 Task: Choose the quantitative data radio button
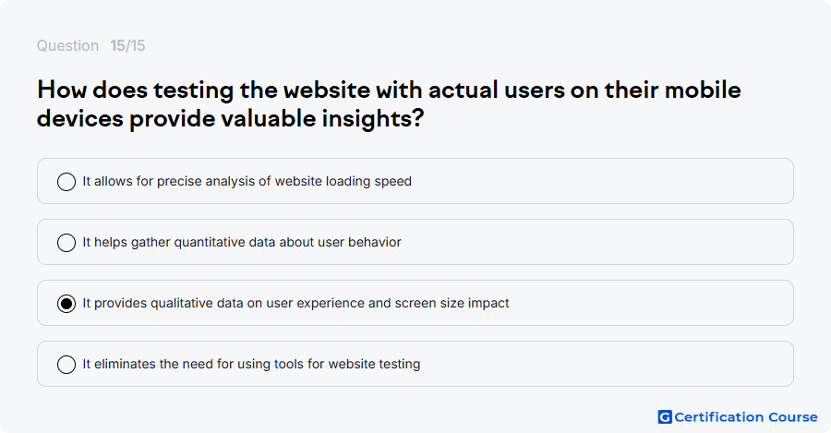click(x=66, y=243)
